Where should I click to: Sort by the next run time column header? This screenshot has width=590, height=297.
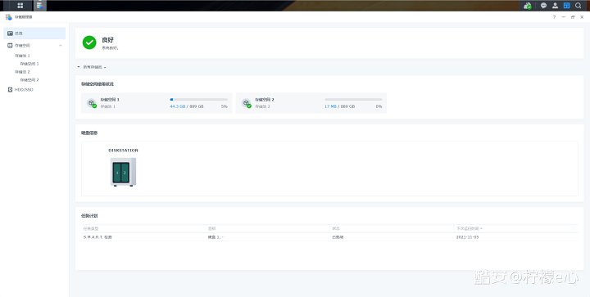click(x=470, y=228)
